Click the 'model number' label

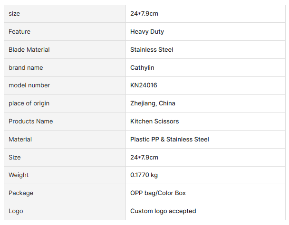(x=29, y=85)
